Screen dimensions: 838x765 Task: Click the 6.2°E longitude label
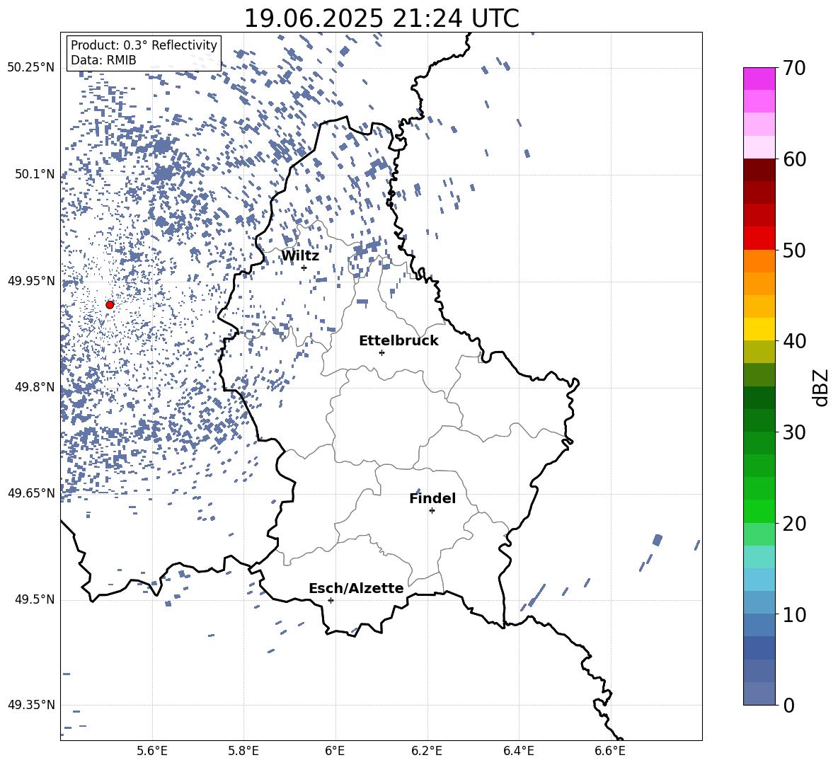tap(427, 751)
